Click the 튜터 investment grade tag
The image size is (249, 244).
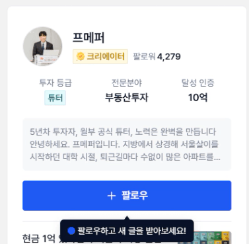pos(55,98)
